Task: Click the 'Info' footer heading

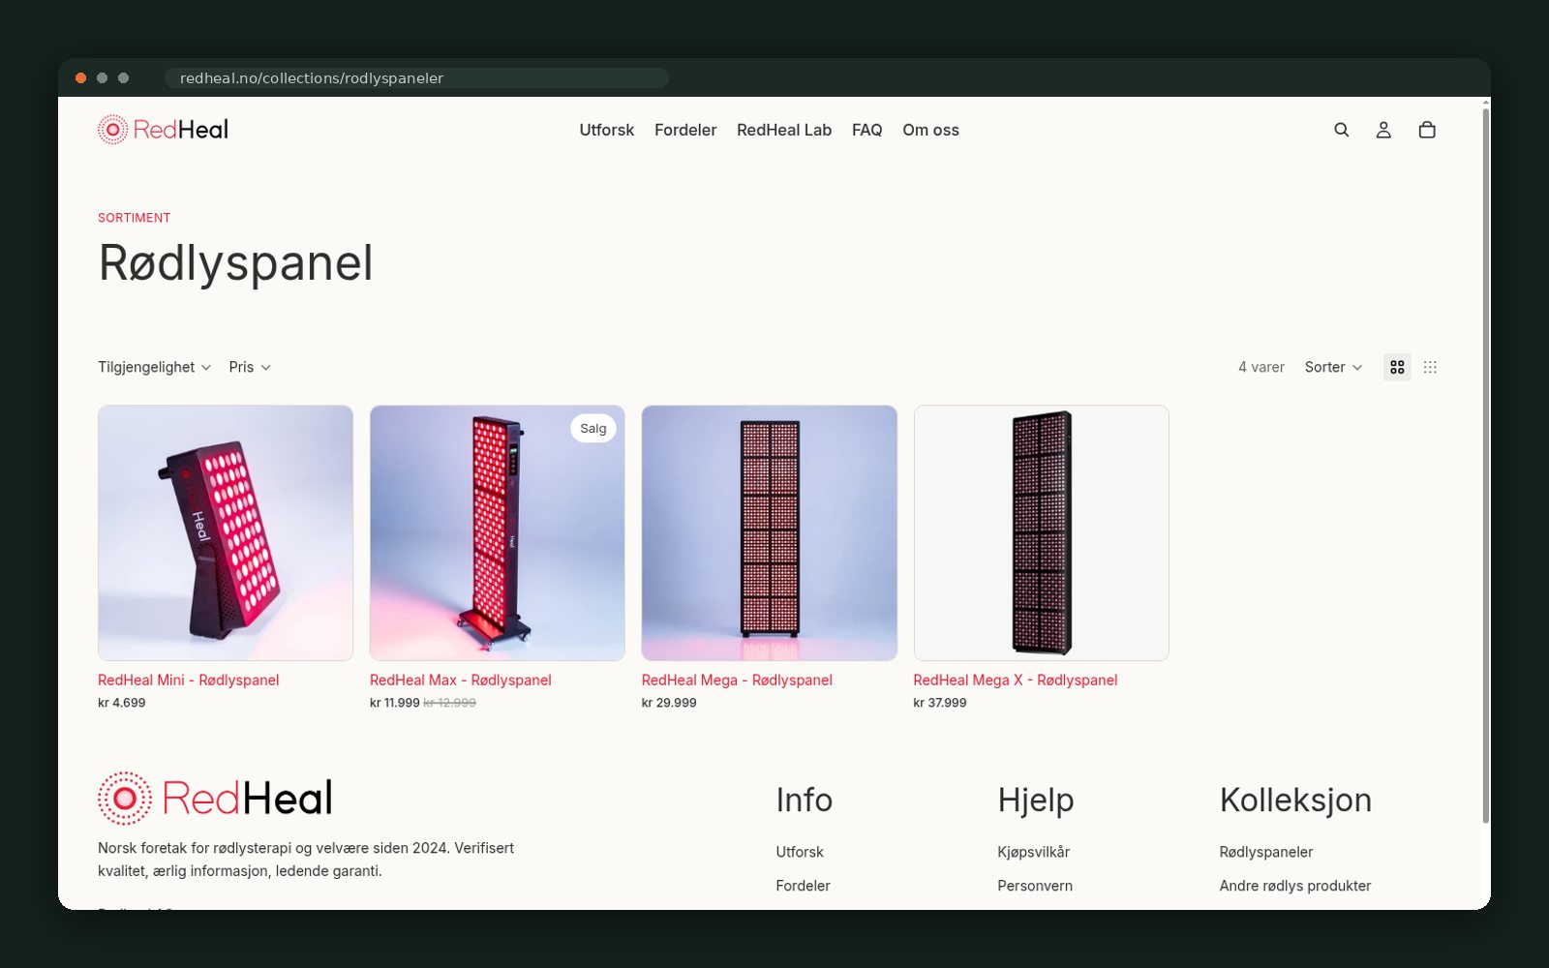Action: pos(805,800)
